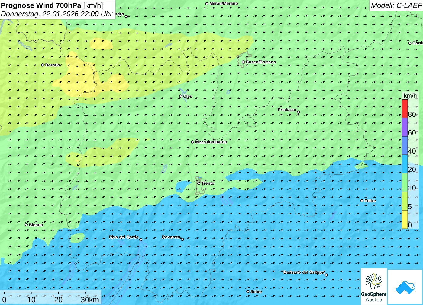Click the 'Meran/Merano' label text
The height and width of the screenshot is (305, 423).
coord(224,4)
